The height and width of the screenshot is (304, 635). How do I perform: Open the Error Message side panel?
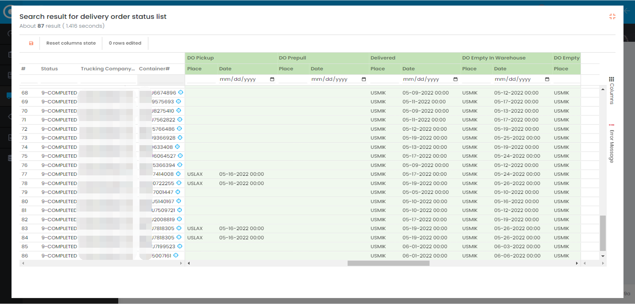click(x=612, y=143)
